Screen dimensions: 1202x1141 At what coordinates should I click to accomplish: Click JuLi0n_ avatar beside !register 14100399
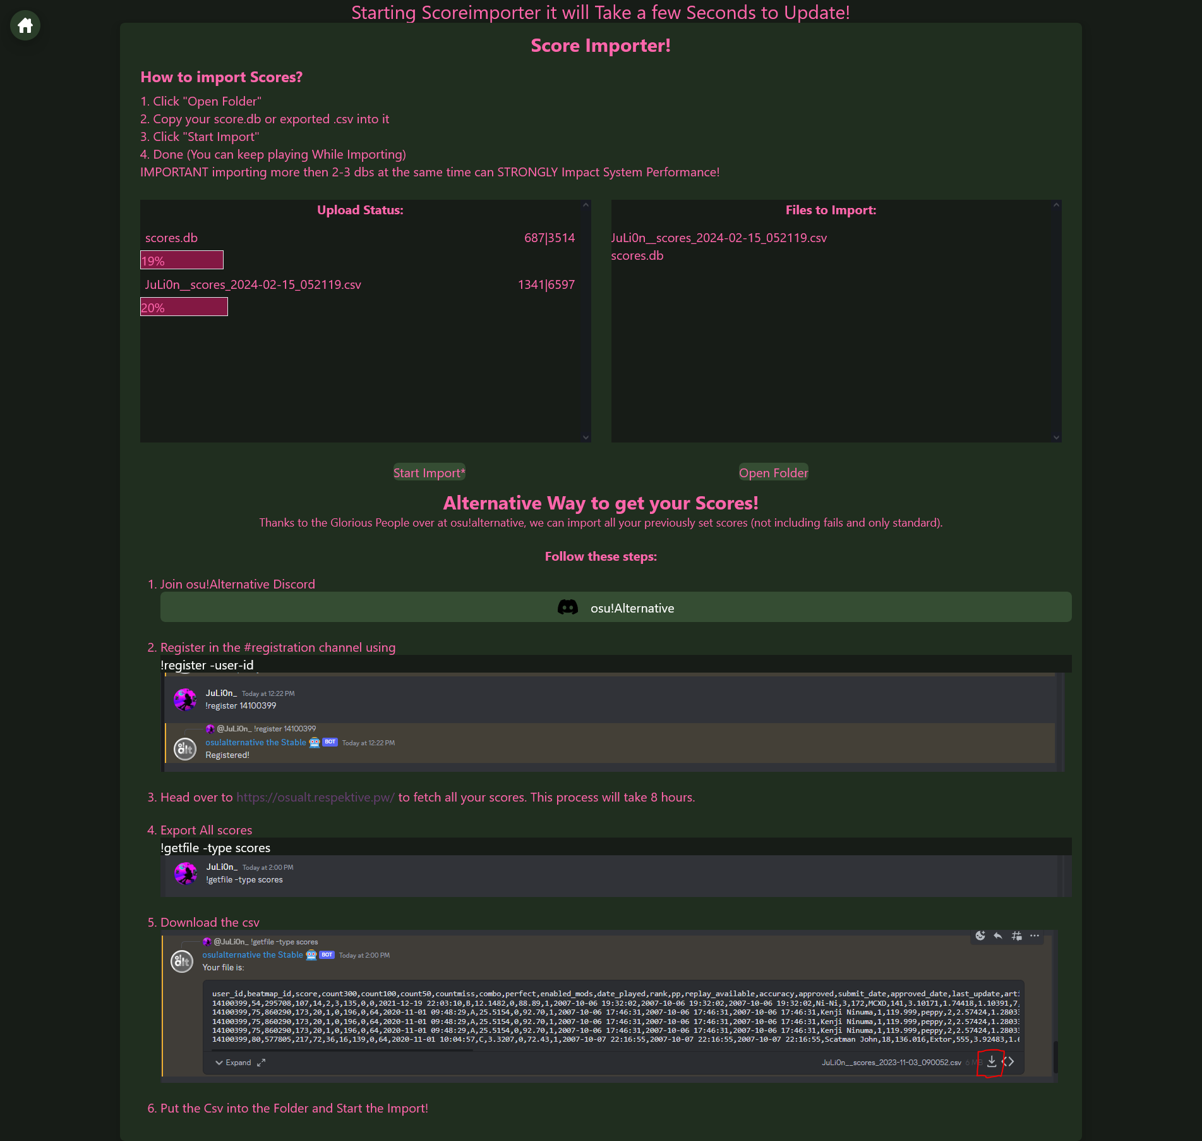pyautogui.click(x=185, y=700)
